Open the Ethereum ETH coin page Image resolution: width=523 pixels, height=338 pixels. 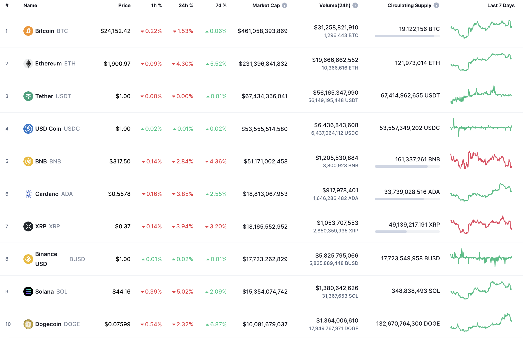click(x=48, y=63)
